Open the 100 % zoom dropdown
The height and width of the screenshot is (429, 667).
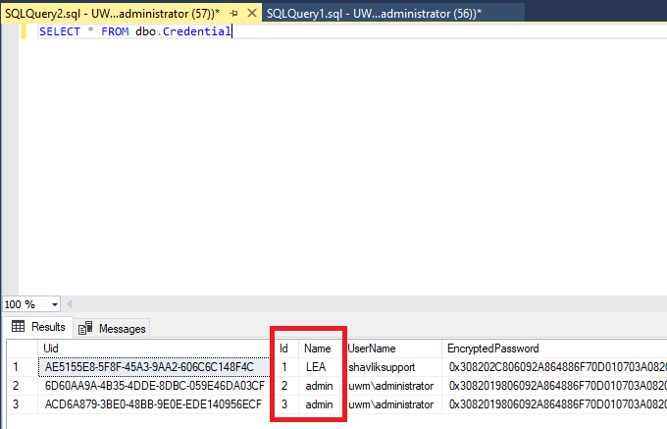coord(55,304)
